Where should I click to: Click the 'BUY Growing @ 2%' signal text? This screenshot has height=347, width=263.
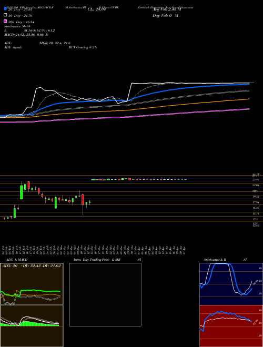83,47
